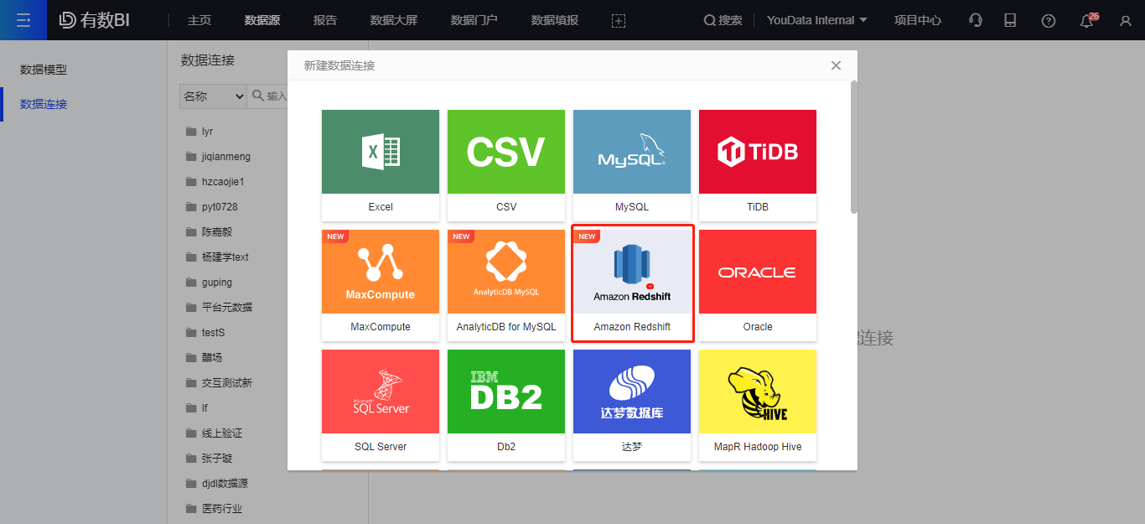Select the MySQL connection tile

pos(632,165)
